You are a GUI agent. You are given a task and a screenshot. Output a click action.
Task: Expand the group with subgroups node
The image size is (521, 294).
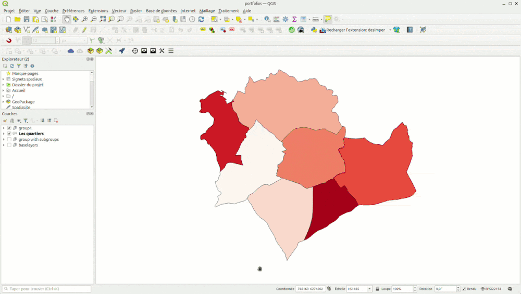pos(4,139)
